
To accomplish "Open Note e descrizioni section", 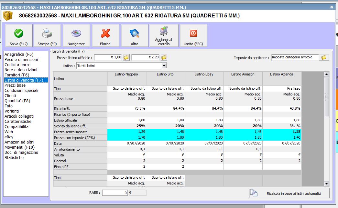I will [x=21, y=70].
